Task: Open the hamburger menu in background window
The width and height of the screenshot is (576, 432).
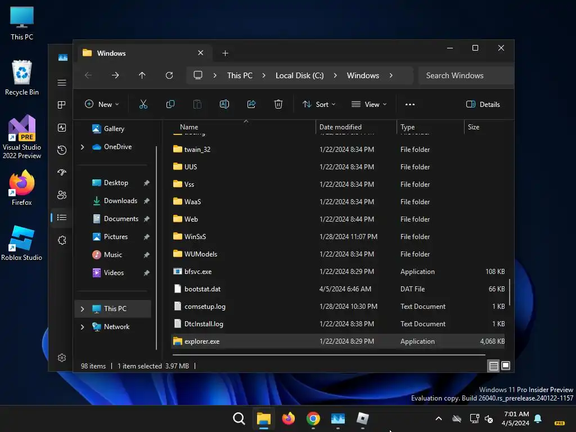Action: [x=62, y=83]
